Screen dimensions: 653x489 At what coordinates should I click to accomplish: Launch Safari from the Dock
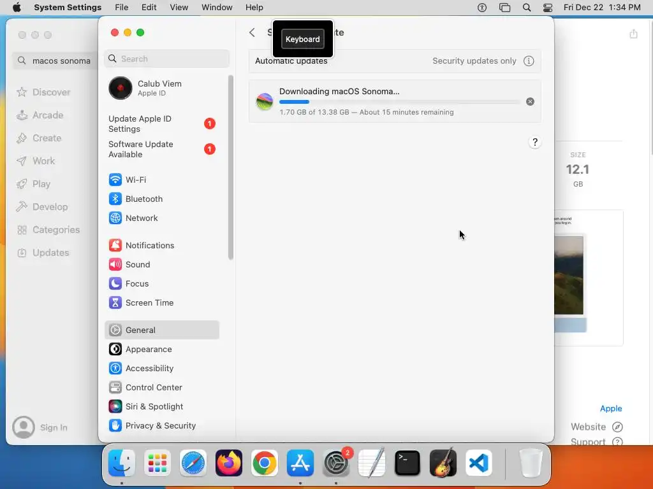pyautogui.click(x=193, y=463)
